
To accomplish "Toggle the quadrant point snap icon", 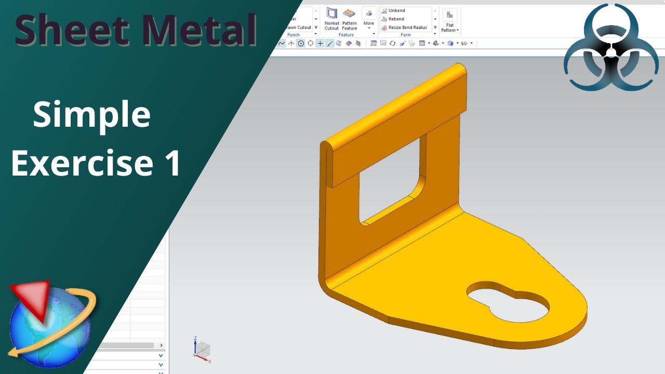I will 311,43.
